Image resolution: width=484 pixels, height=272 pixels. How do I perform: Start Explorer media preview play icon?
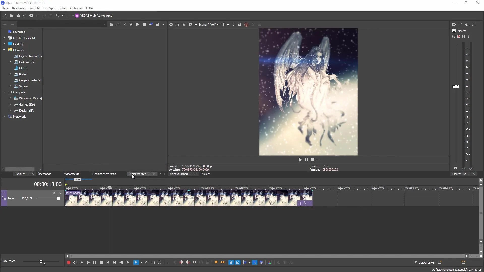(x=138, y=25)
